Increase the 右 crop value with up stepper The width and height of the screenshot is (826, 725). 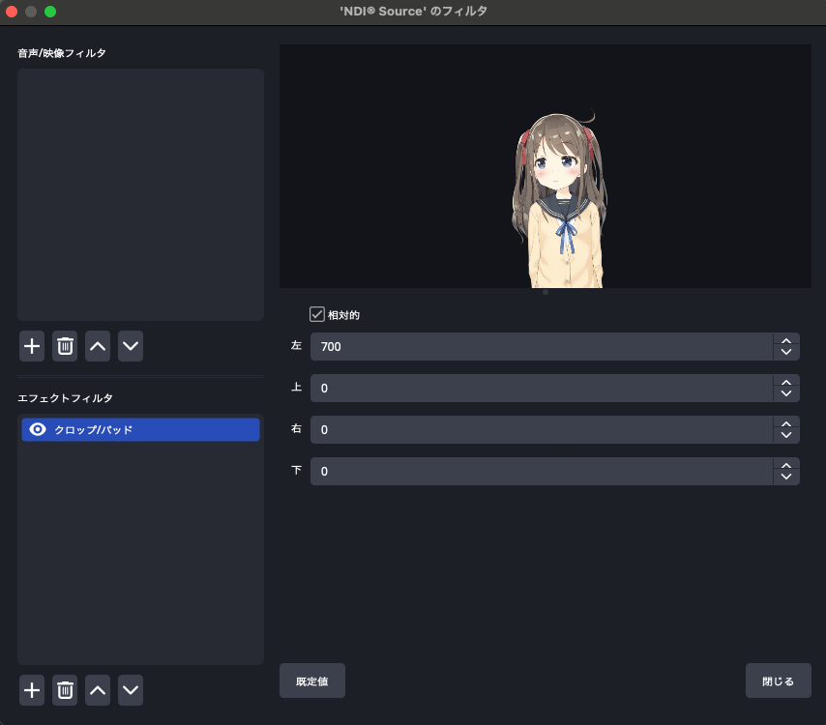pos(786,424)
